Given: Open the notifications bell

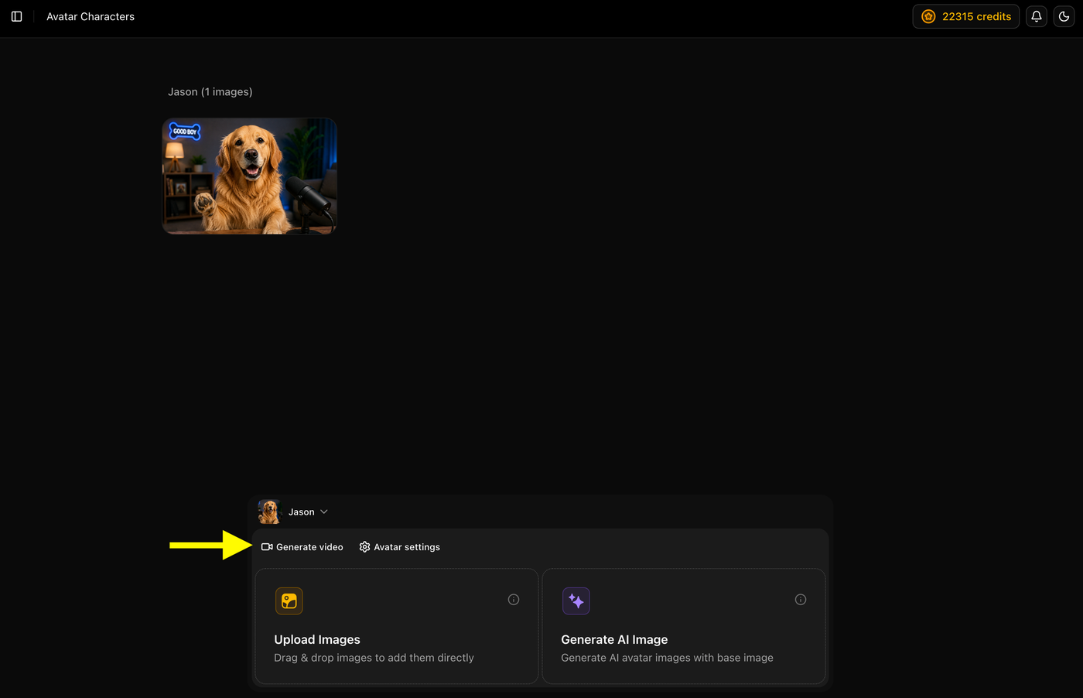Looking at the screenshot, I should point(1037,16).
